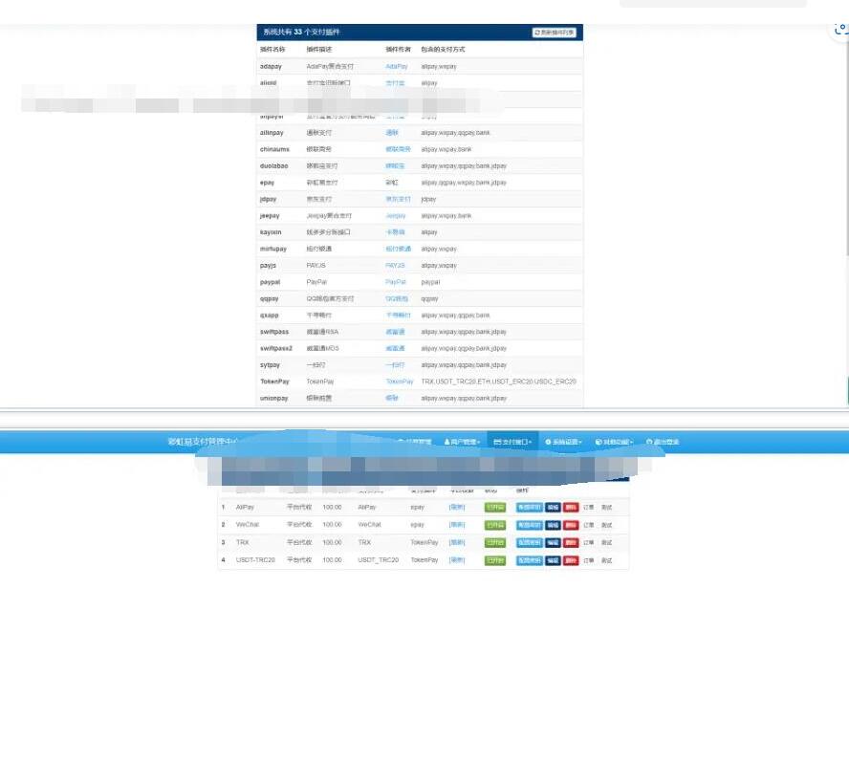
Task: Click the Jeepay author link
Action: tap(395, 216)
